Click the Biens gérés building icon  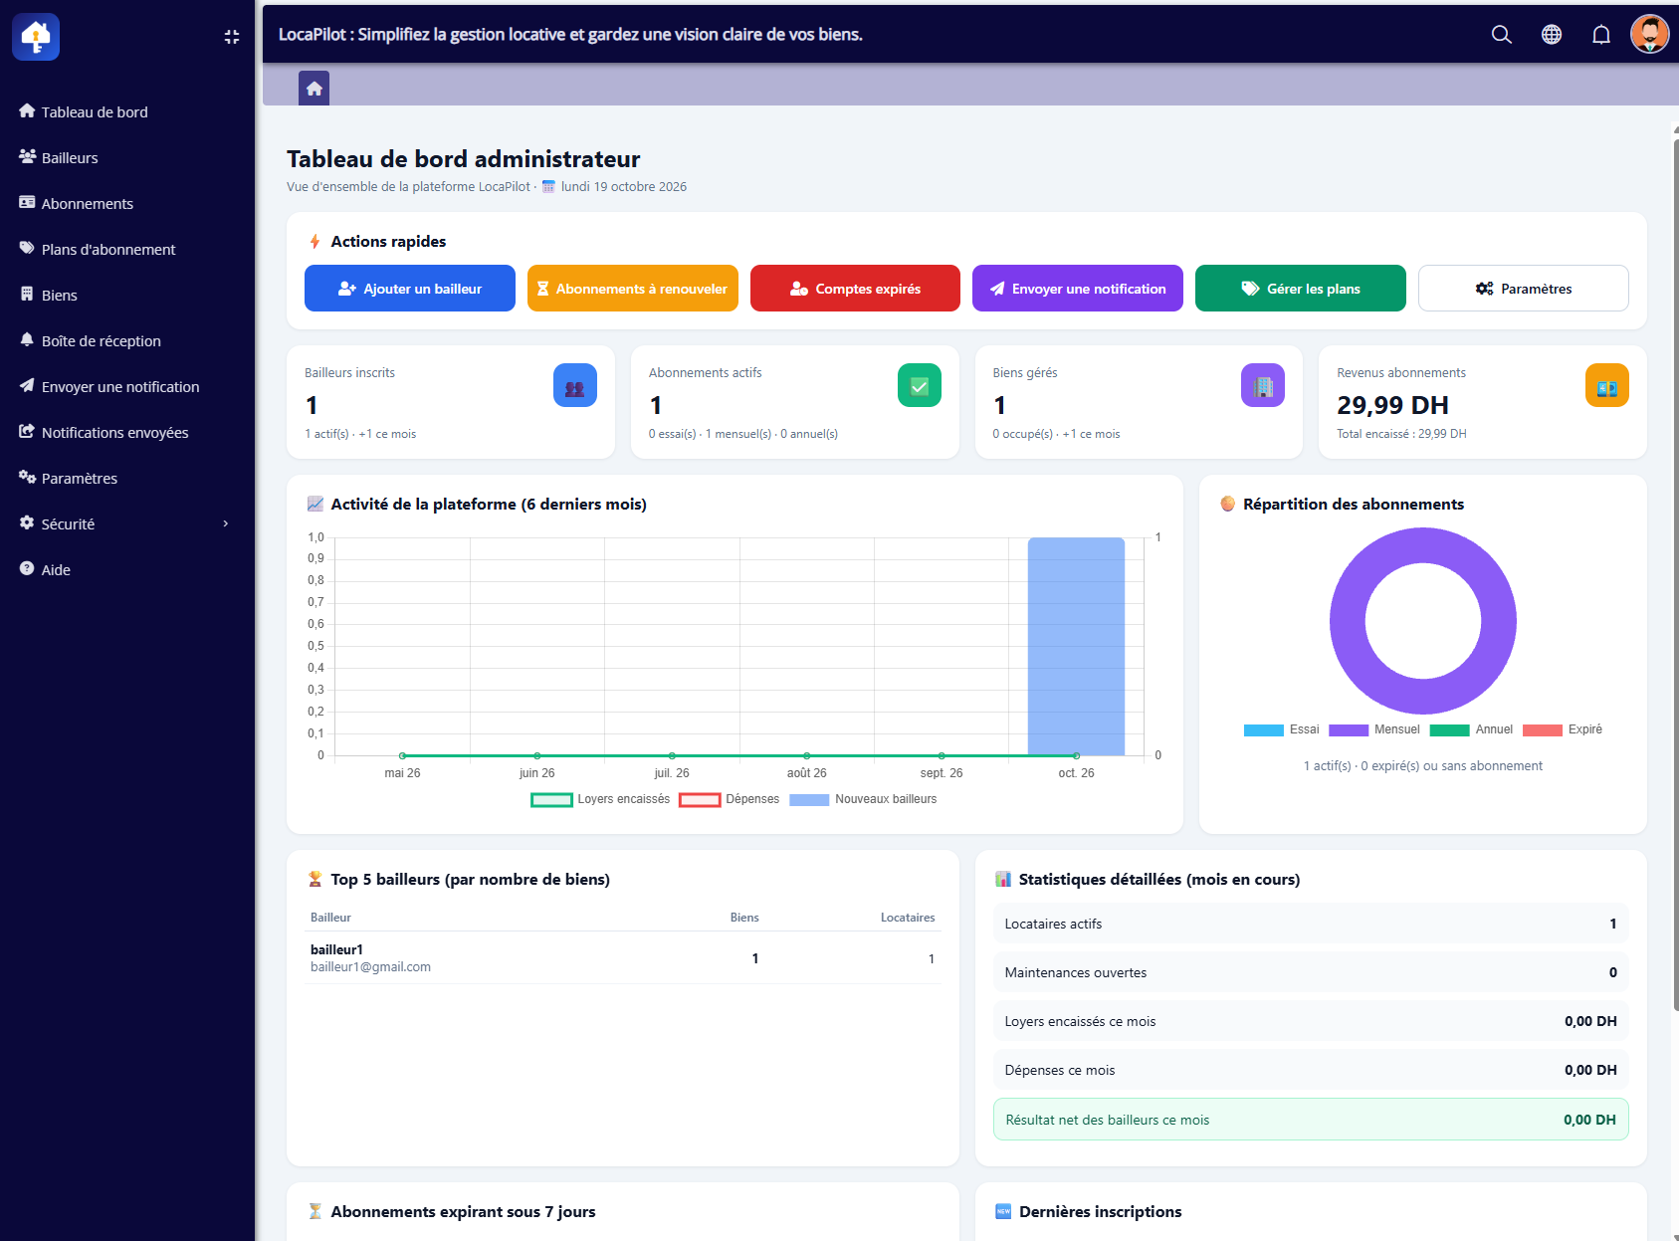point(1263,386)
